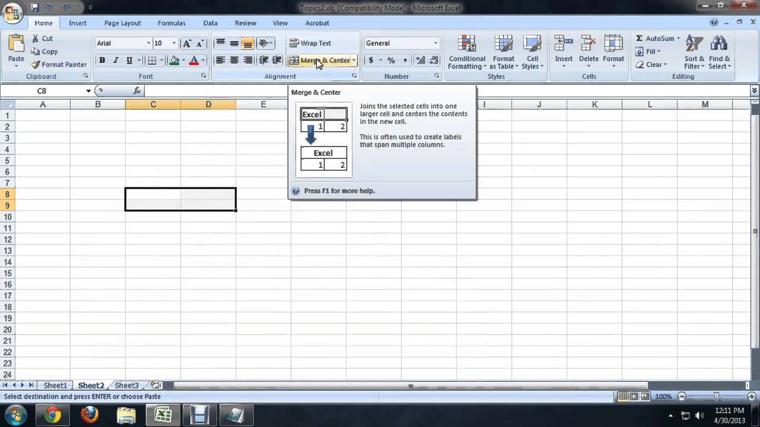The width and height of the screenshot is (760, 427).
Task: Open Excel Help question mark
Action: pyautogui.click(x=714, y=23)
